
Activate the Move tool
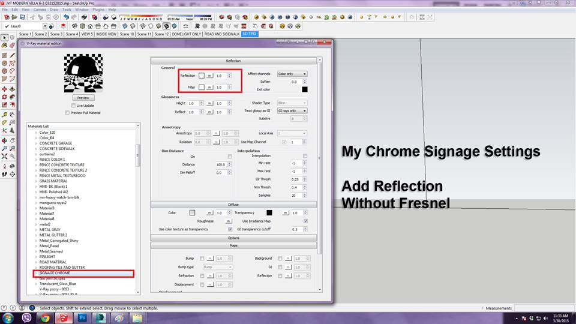tap(4, 89)
